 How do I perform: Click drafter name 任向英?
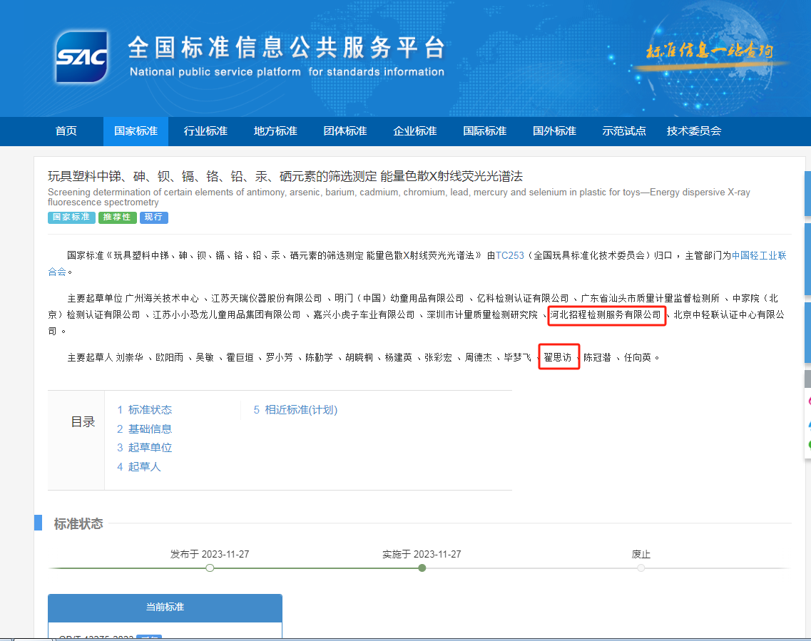(x=637, y=358)
